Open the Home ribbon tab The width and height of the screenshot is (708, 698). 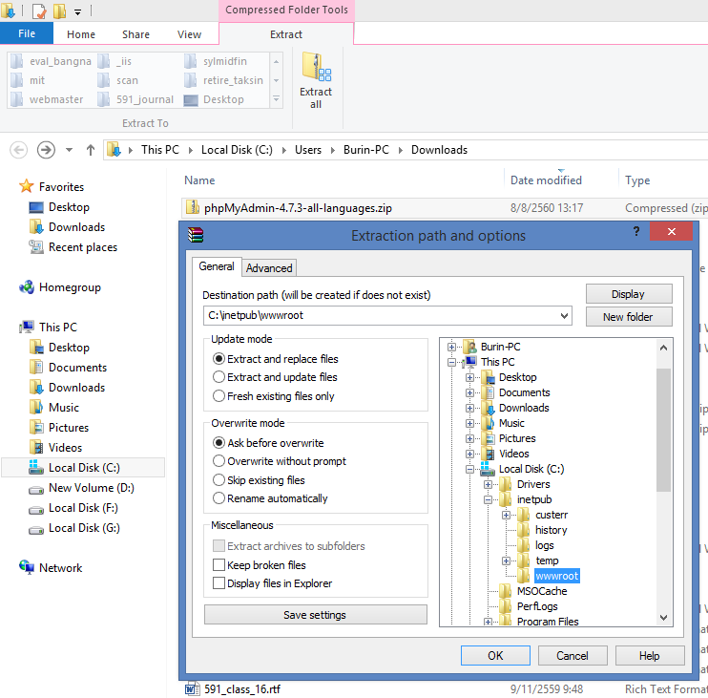(81, 34)
